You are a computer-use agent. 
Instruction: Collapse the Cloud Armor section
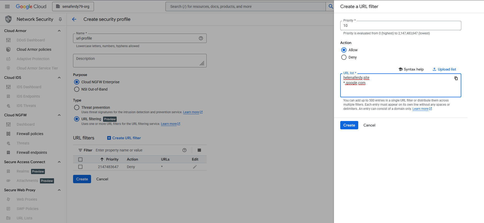59,31
